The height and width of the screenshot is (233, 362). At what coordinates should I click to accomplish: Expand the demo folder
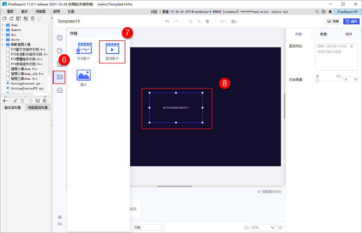(x=2, y=25)
